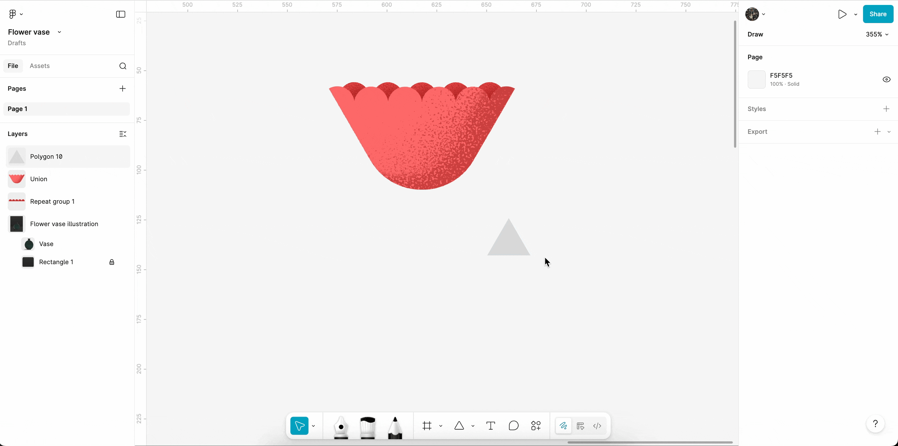Switch to Draw mode toggle
The width and height of the screenshot is (898, 446).
(563, 426)
